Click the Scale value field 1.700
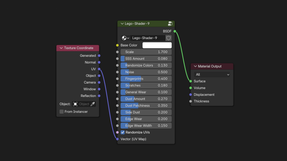 click(146, 52)
